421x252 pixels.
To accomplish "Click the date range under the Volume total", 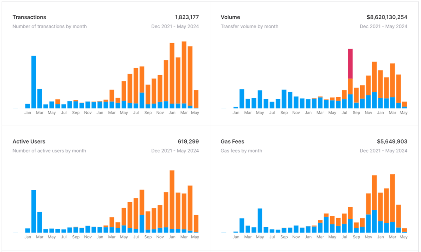I will (383, 26).
